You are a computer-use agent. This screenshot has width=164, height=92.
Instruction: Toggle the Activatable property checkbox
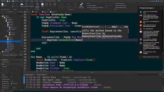coord(11,66)
